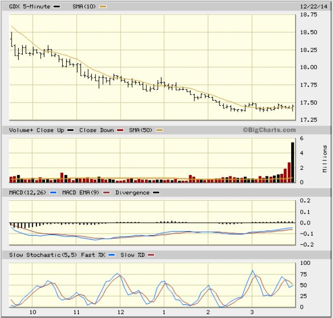The image size is (333, 318).
Task: Click the 2 hour marker on time axis
Action: [208, 312]
